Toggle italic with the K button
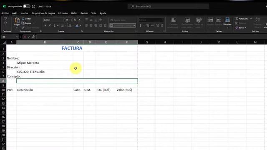The height and width of the screenshot is (150, 267). click(50, 25)
